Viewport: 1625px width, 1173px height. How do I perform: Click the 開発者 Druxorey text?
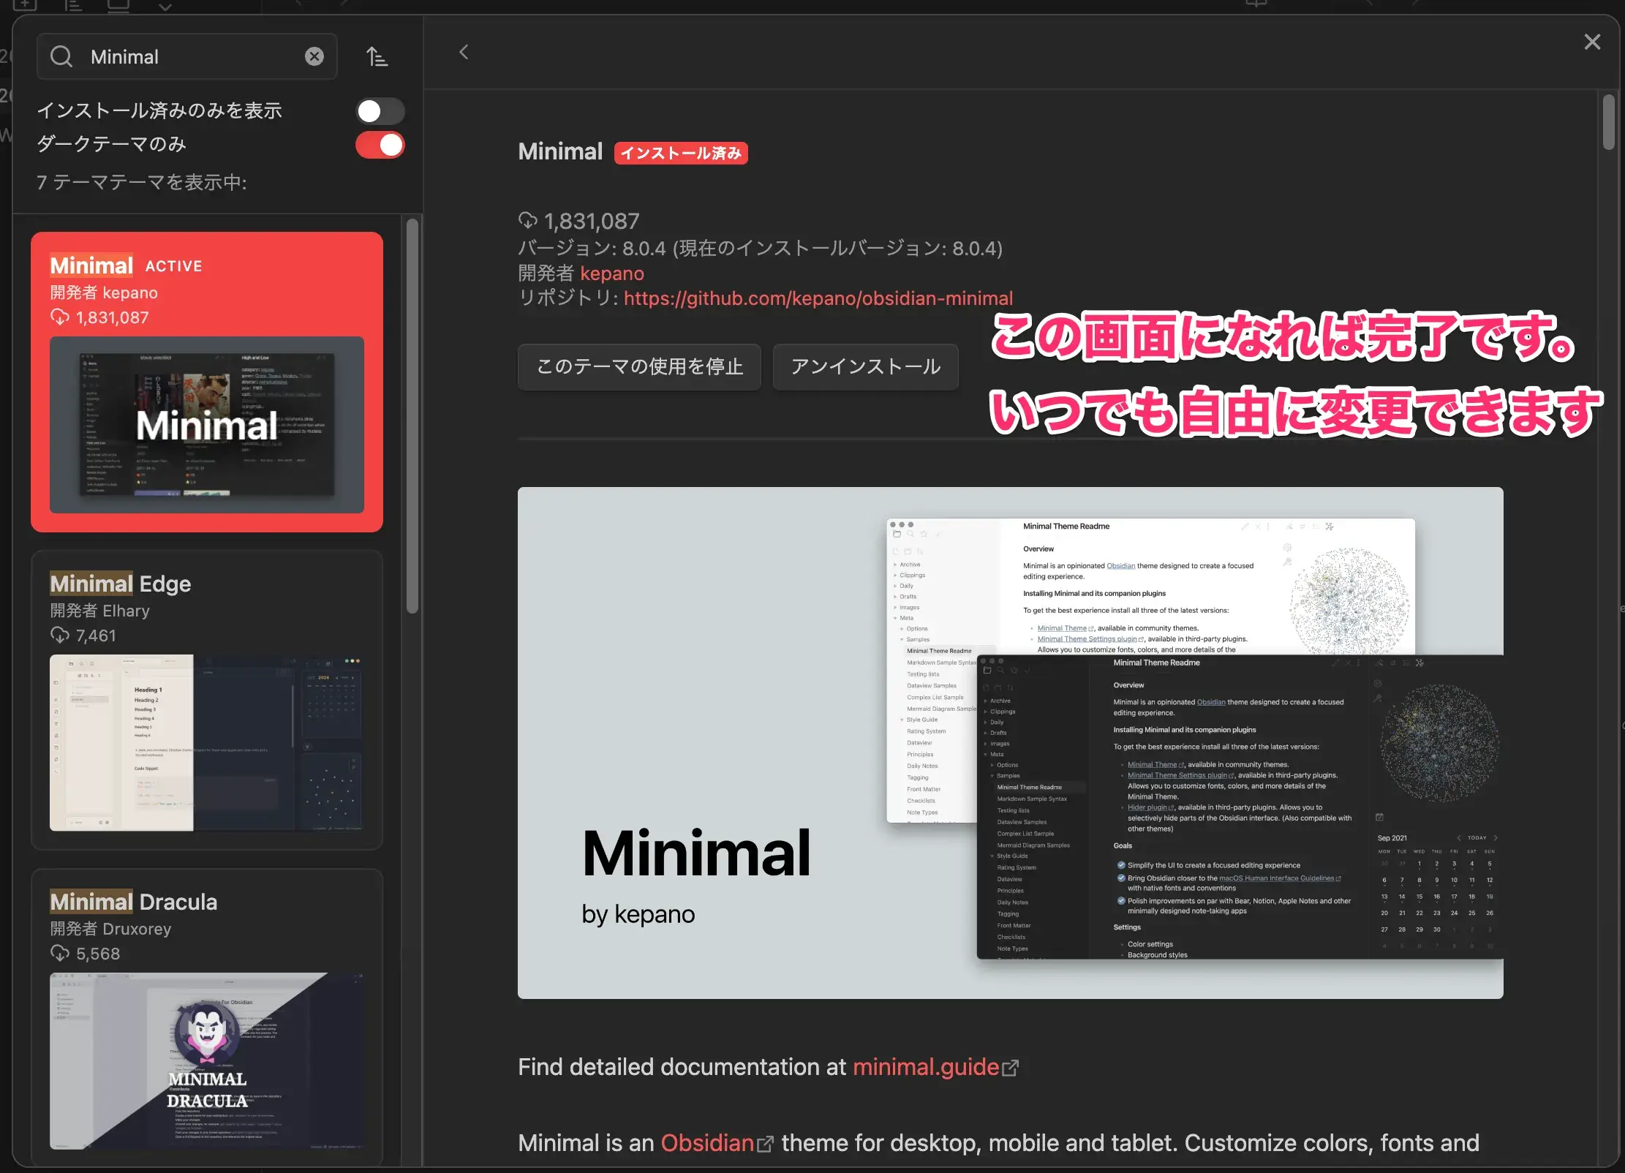coord(110,929)
